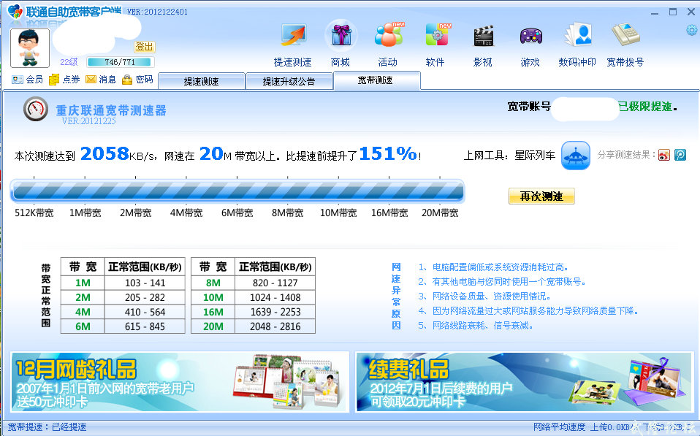Open the 续费礼品 renewal gift banner
Viewport: 700px width, 436px height.
click(524, 381)
